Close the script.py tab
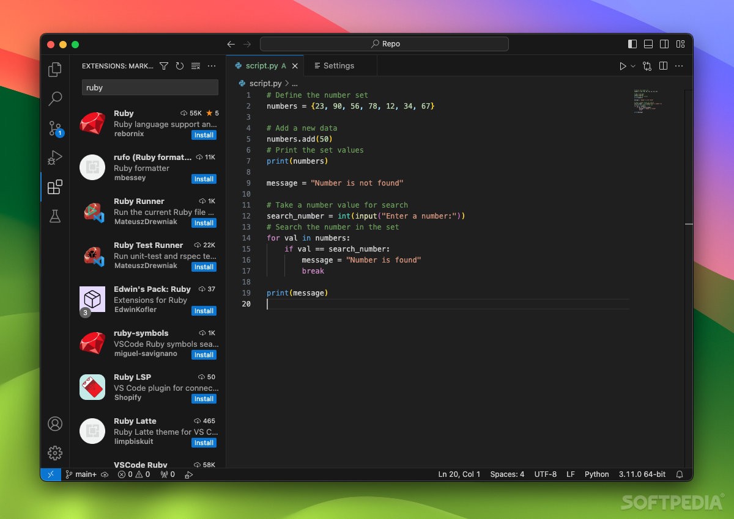Screen dimensions: 734x519 pos(295,66)
